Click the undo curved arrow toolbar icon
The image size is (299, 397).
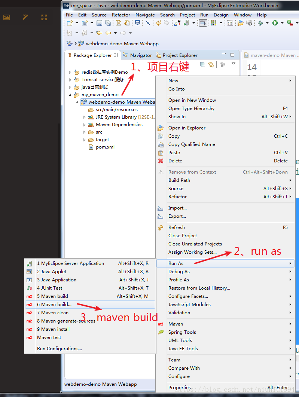click(159, 23)
